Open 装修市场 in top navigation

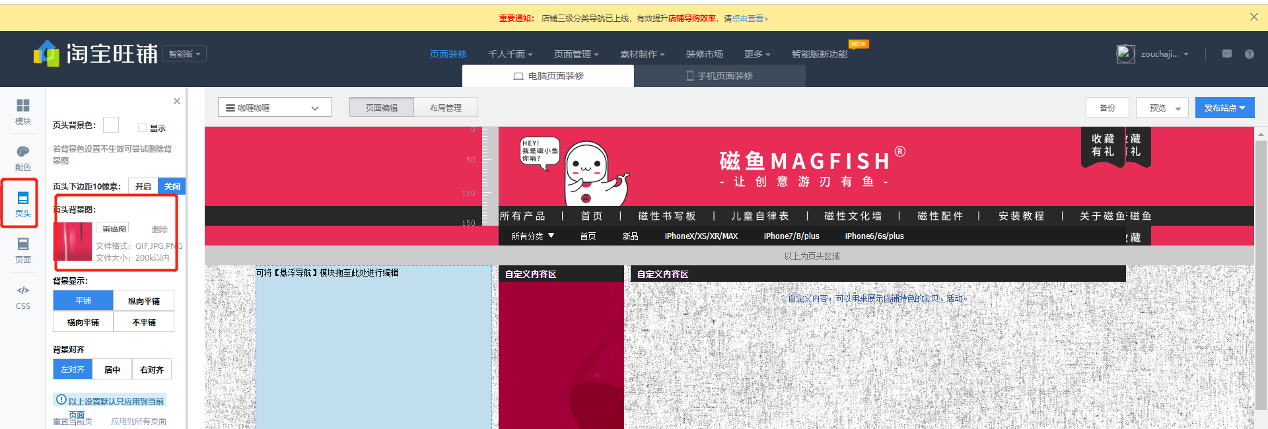704,54
